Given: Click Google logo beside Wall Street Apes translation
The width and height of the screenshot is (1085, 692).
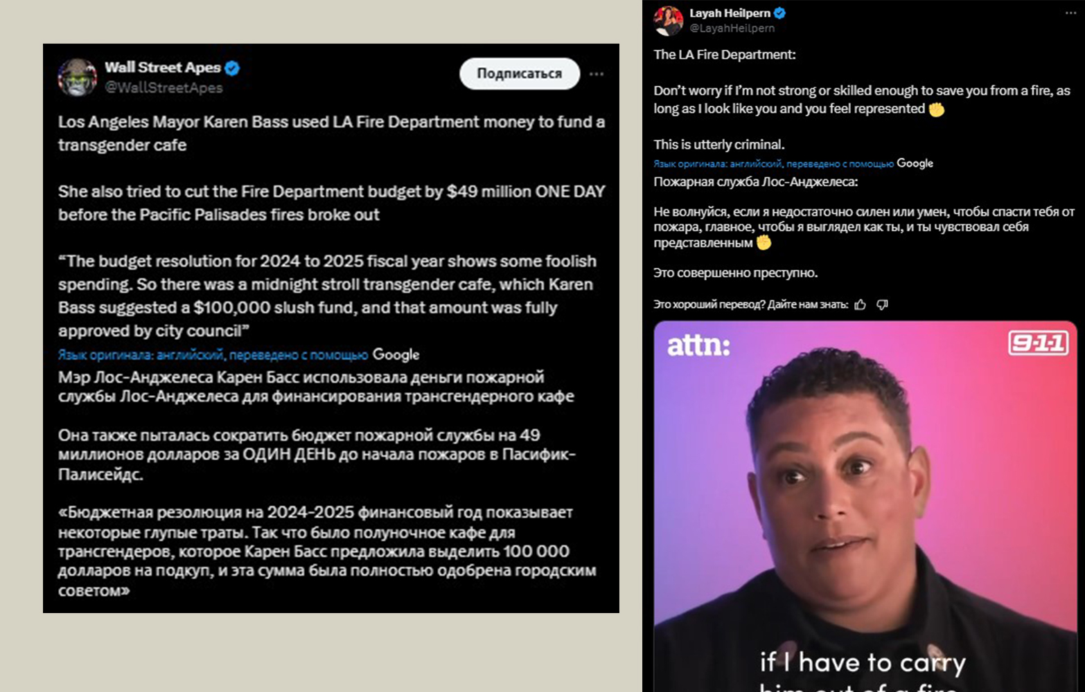Looking at the screenshot, I should point(396,354).
